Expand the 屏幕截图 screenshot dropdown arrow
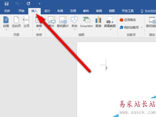Screen dimensions: 156x117 [x=110, y=30]
